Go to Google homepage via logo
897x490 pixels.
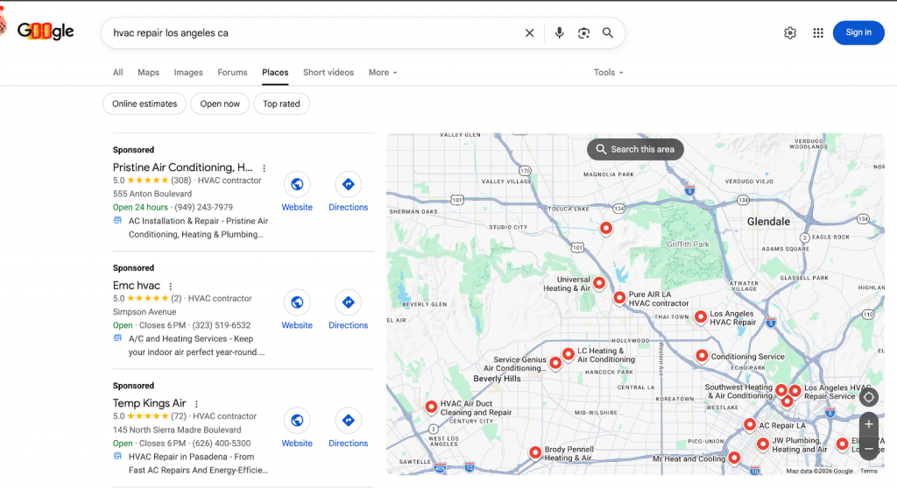[x=46, y=31]
